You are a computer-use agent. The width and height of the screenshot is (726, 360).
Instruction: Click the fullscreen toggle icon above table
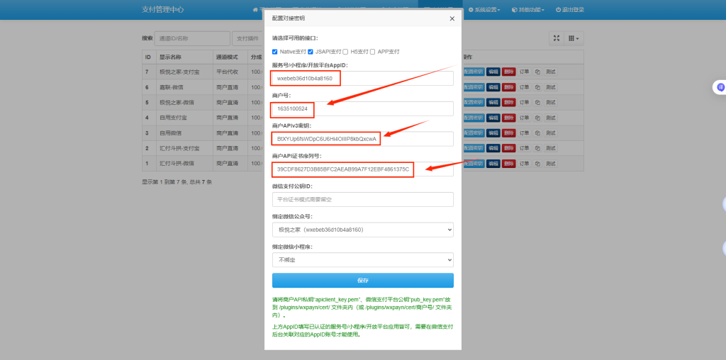point(557,38)
